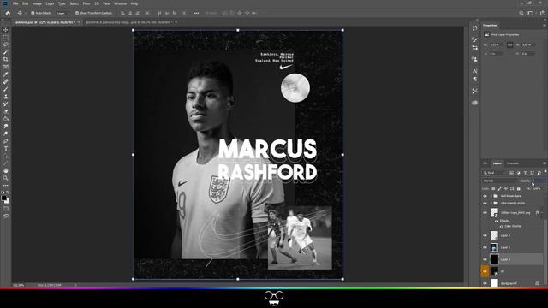Click the share icon at top right

click(x=543, y=13)
